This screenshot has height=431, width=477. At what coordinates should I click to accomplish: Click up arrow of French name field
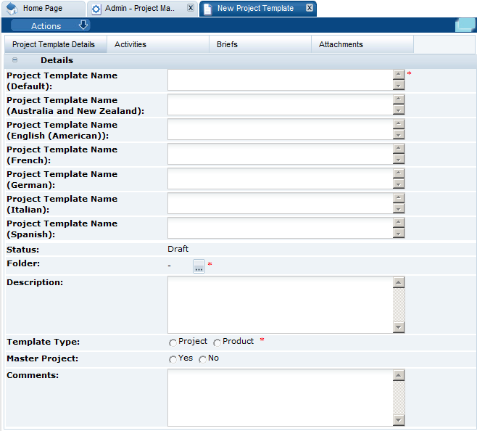[399, 149]
